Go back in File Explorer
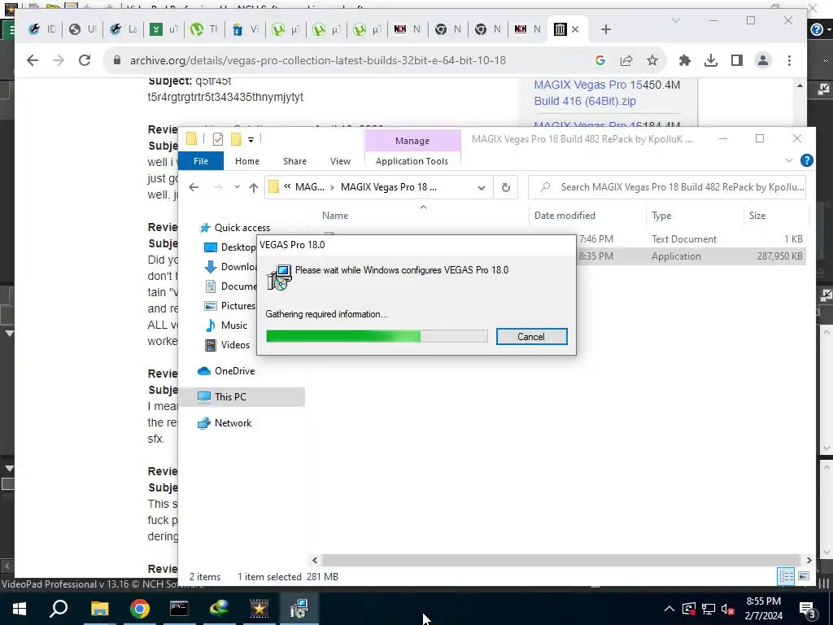833x625 pixels. tap(194, 187)
